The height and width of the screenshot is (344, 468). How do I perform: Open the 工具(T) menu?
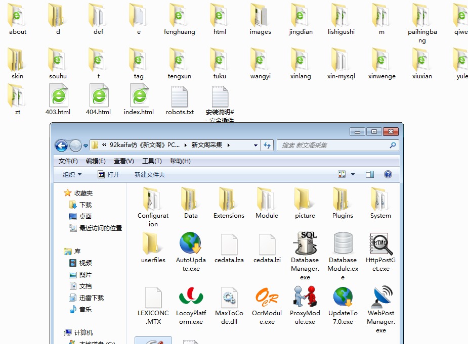[x=152, y=161]
